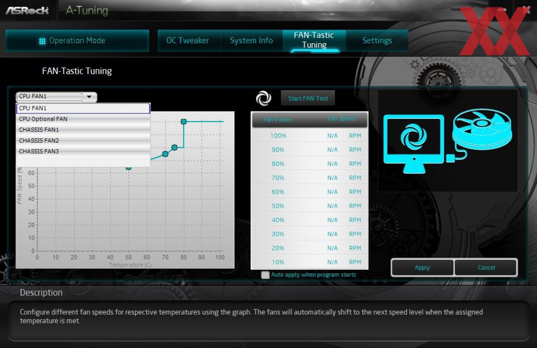Image resolution: width=537 pixels, height=348 pixels.
Task: Click Cancel to discard changes
Action: (486, 267)
